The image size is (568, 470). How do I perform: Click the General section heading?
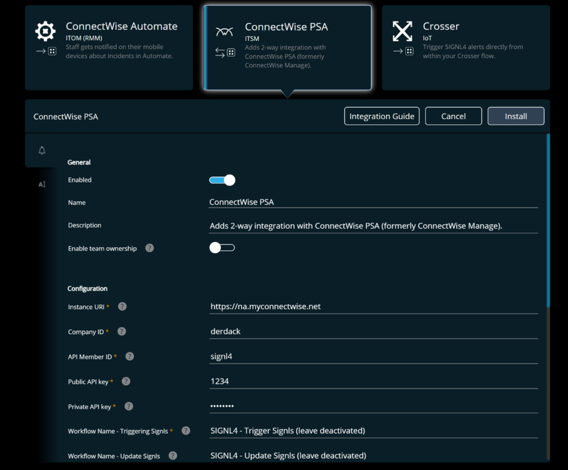pos(79,162)
